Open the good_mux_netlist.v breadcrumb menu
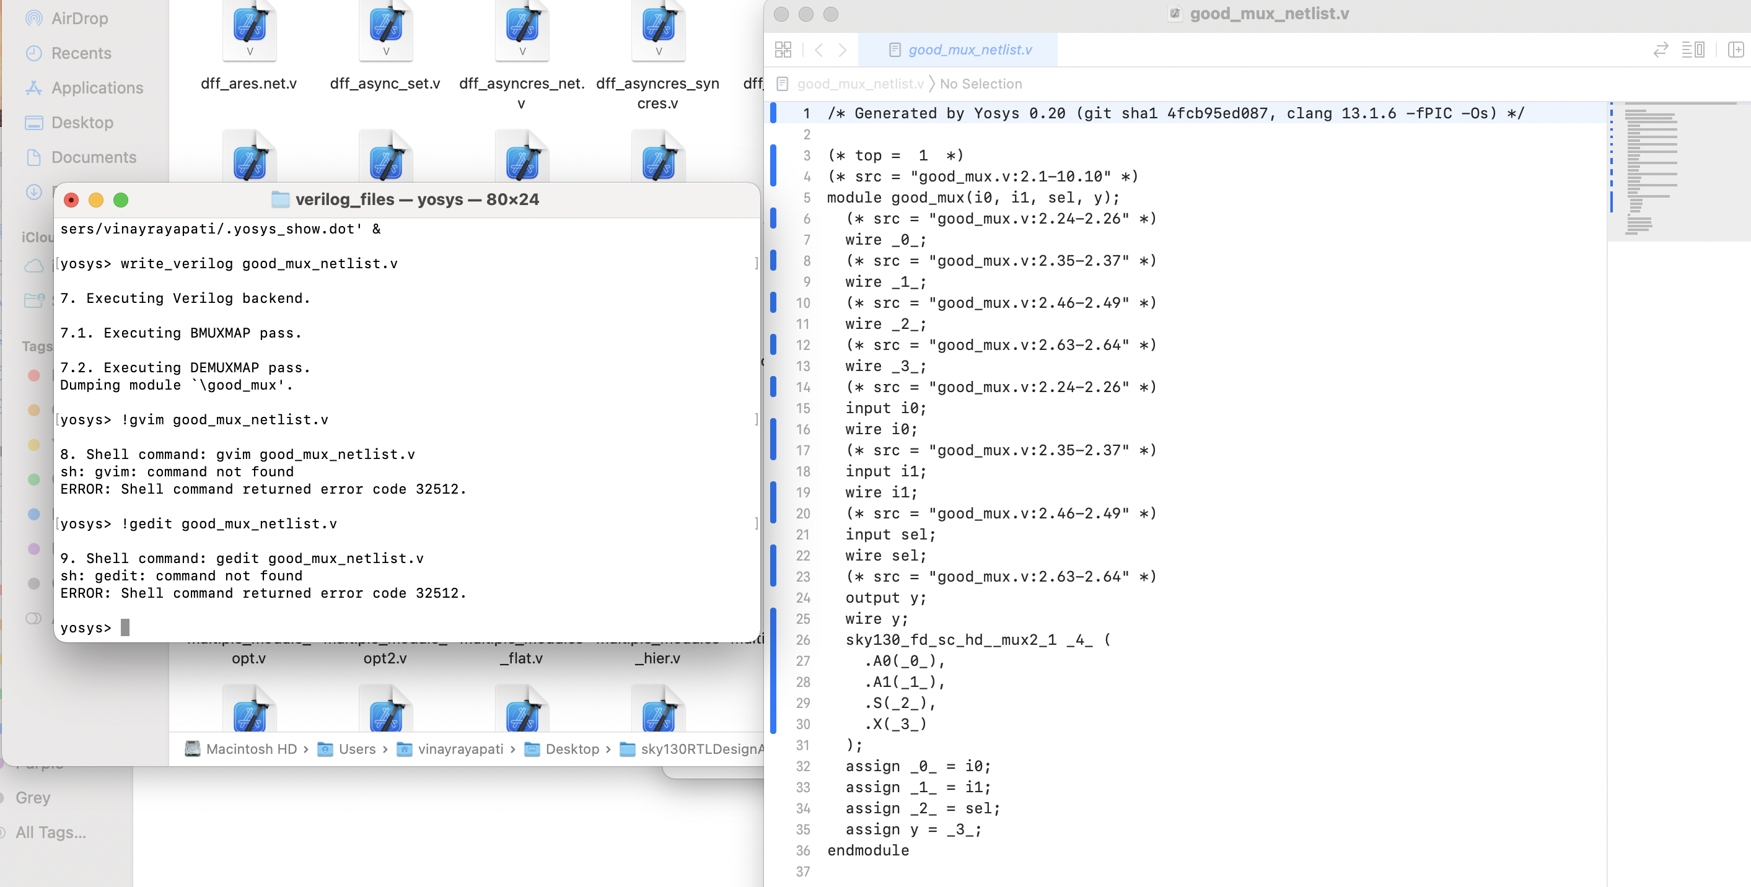 [x=861, y=84]
